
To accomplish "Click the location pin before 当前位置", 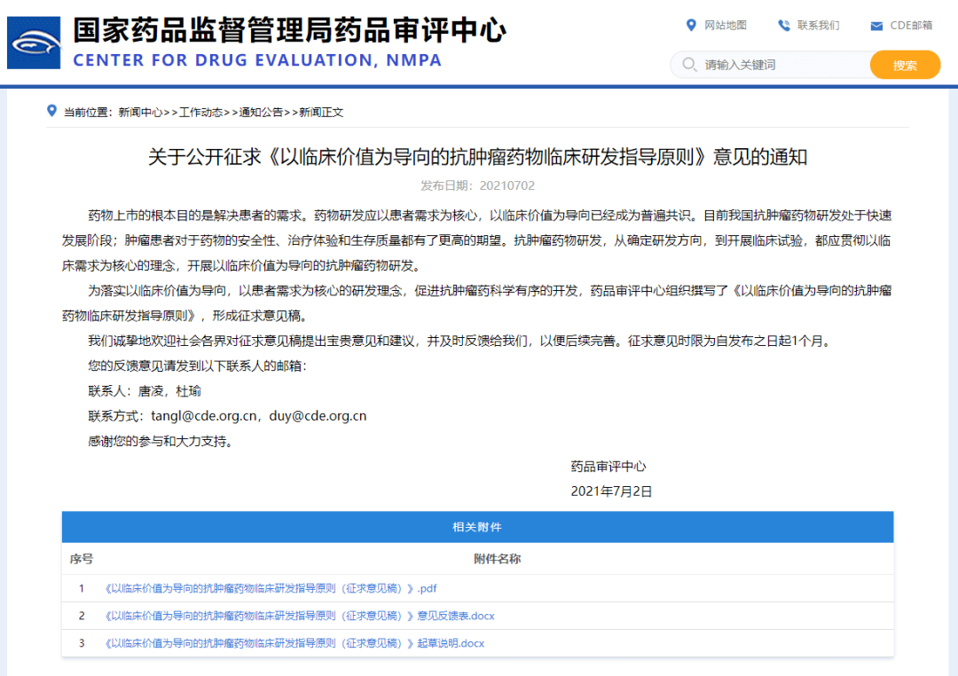I will click(x=52, y=111).
